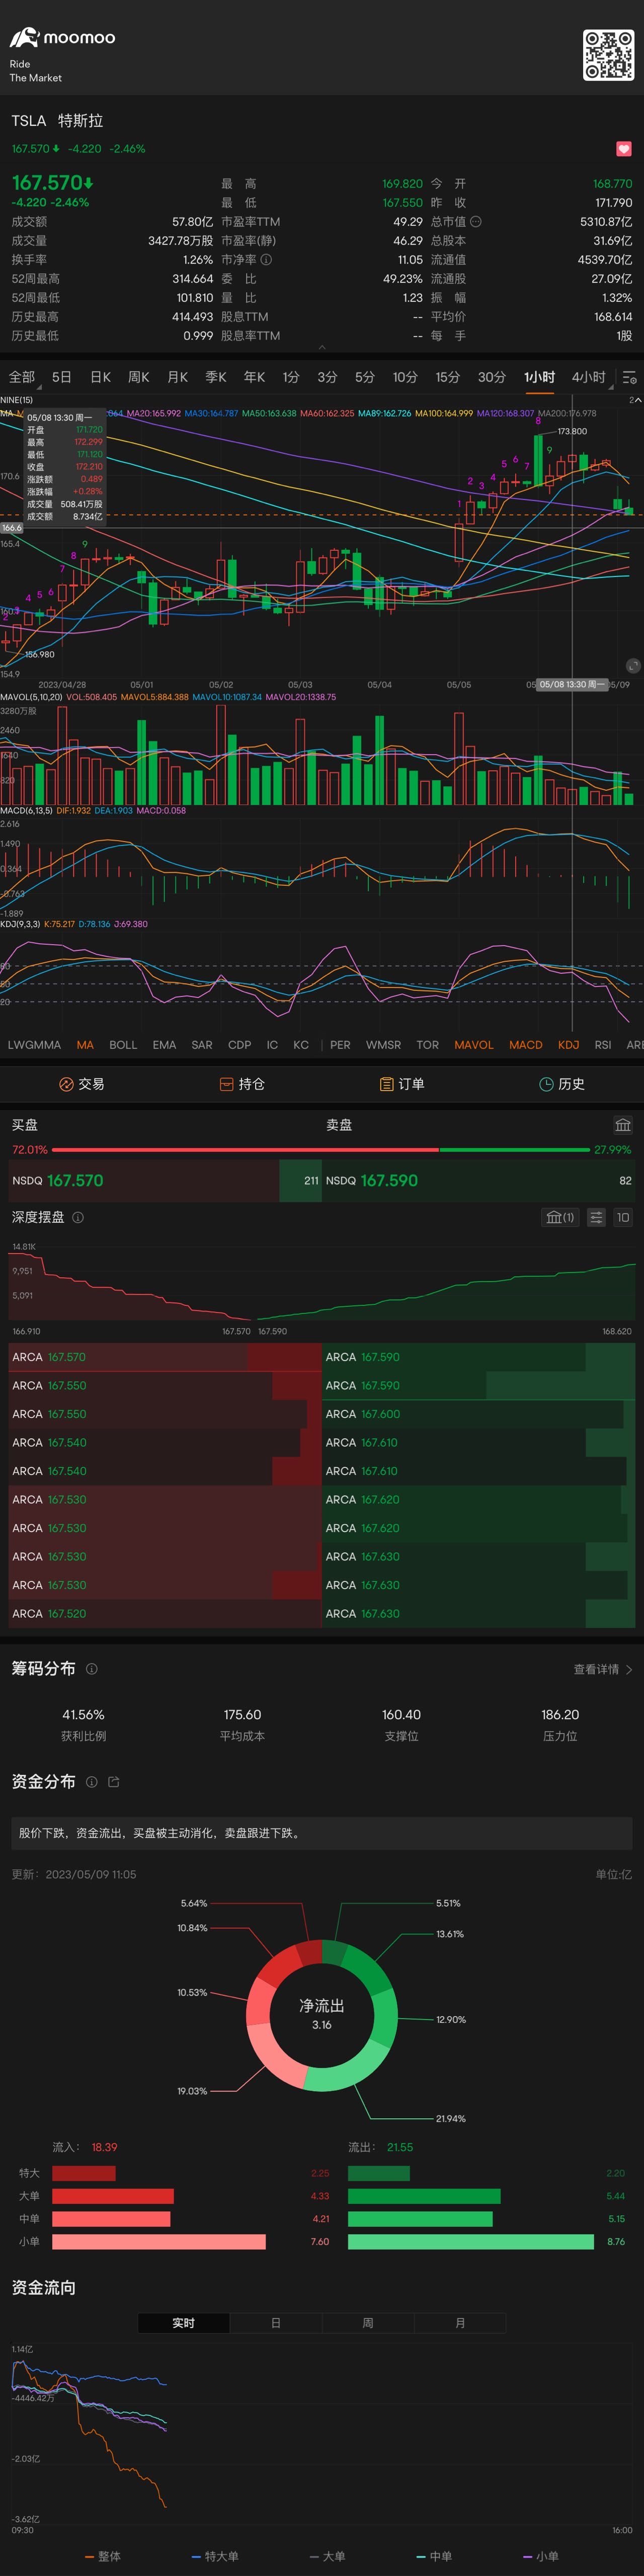Screen dimensions: 644x2576
Task: Expand the quote details chevron below stats
Action: click(322, 347)
